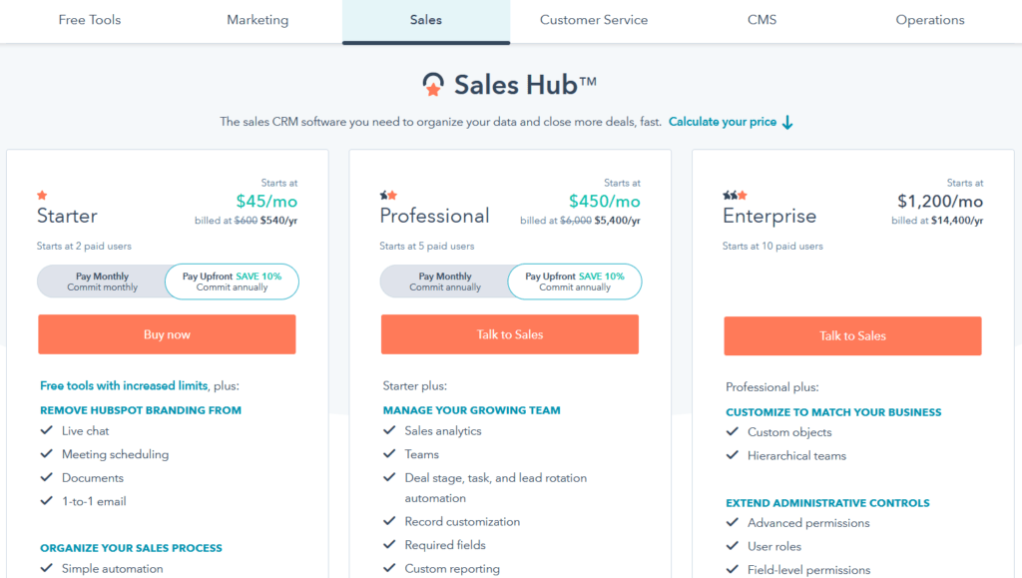
Task: Click the billed at $14,400/yr text
Action: (x=937, y=221)
